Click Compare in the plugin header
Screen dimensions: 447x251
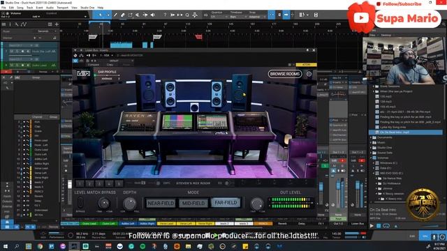click(94, 65)
